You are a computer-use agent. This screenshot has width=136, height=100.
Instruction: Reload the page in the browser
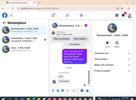tap(13, 8)
